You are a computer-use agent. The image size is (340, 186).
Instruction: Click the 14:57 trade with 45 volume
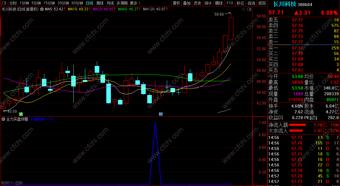click(x=304, y=176)
